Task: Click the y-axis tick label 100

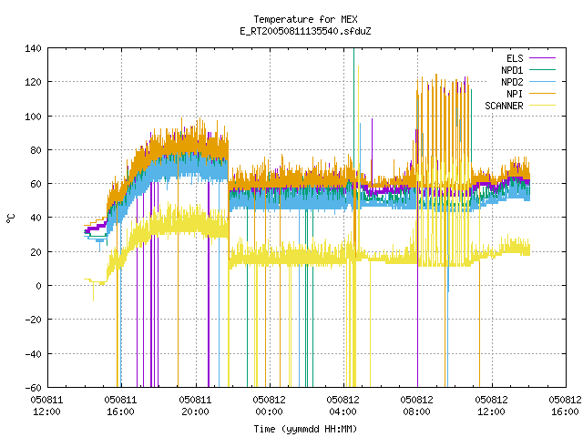Action: (x=33, y=117)
